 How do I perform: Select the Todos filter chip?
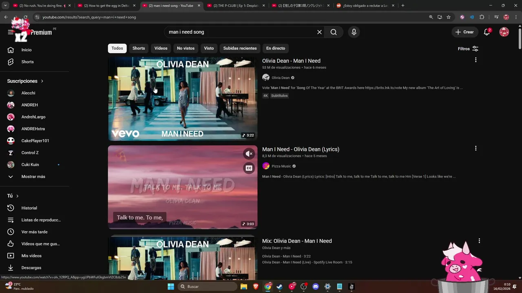(117, 48)
